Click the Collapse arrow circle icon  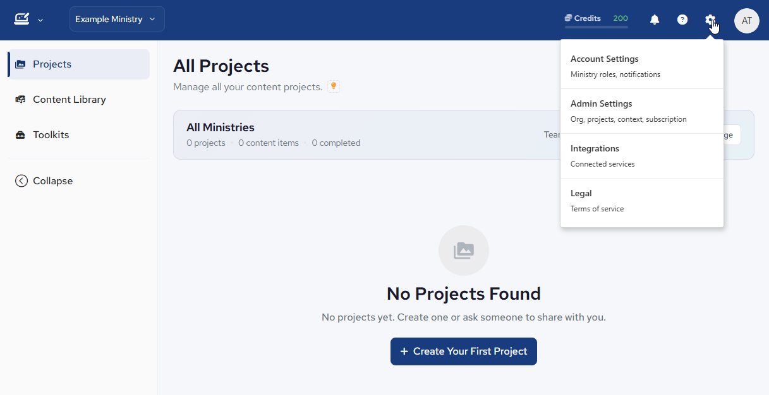(x=21, y=181)
